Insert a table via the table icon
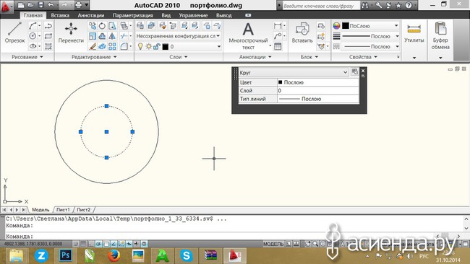 (278, 46)
